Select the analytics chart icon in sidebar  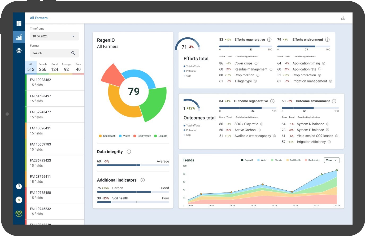pos(19,37)
